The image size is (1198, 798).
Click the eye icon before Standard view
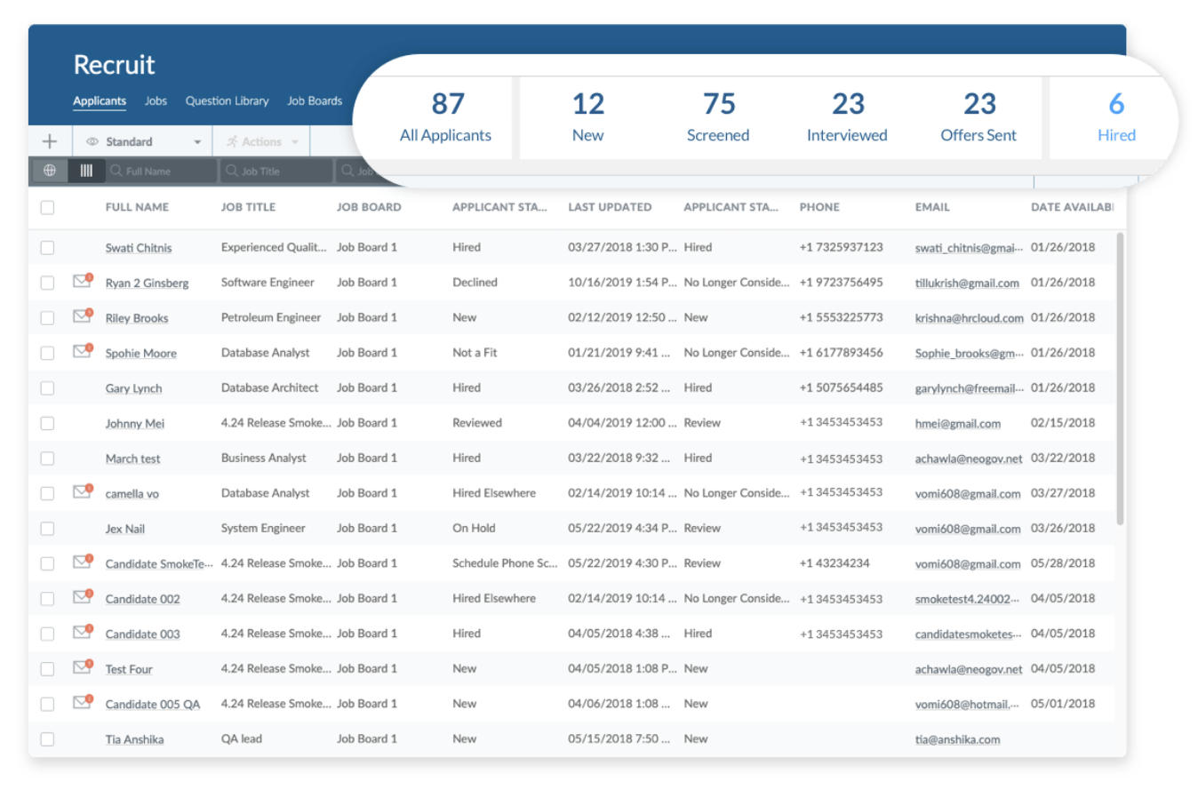point(94,140)
